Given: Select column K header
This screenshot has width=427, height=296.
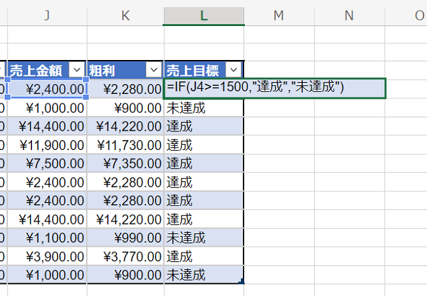Looking at the screenshot, I should 125,15.
